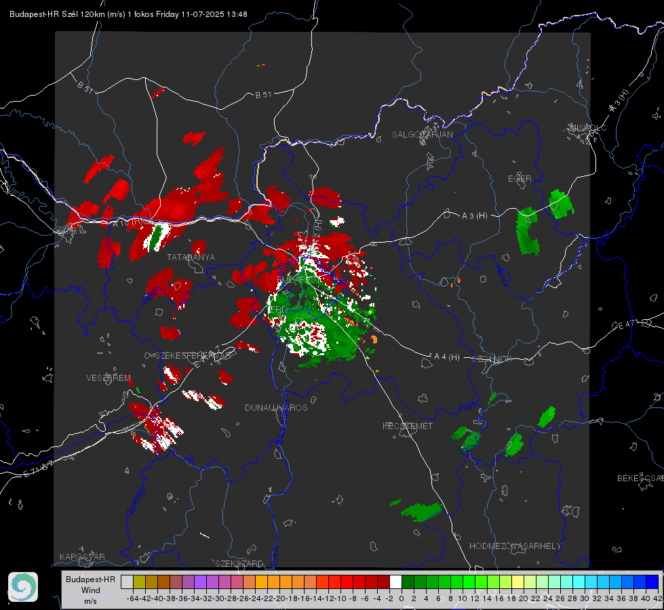This screenshot has height=610, width=664.
Task: Click the radar title text with the 13:48 timestamp
Action: pyautogui.click(x=128, y=14)
